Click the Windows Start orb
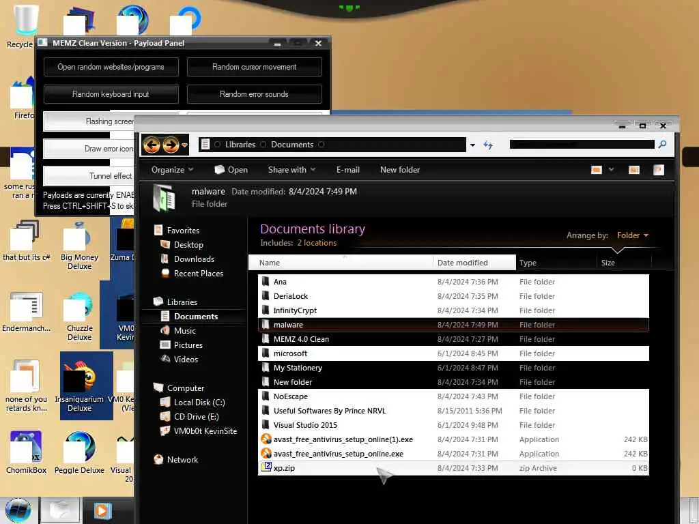The width and height of the screenshot is (699, 524). pos(18,510)
